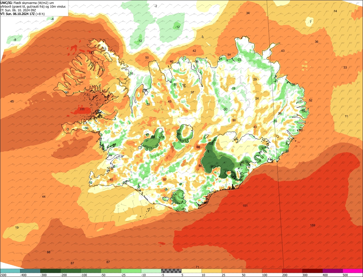
Task: Click the flux value '151' south of Iceland
Action: (245, 206)
